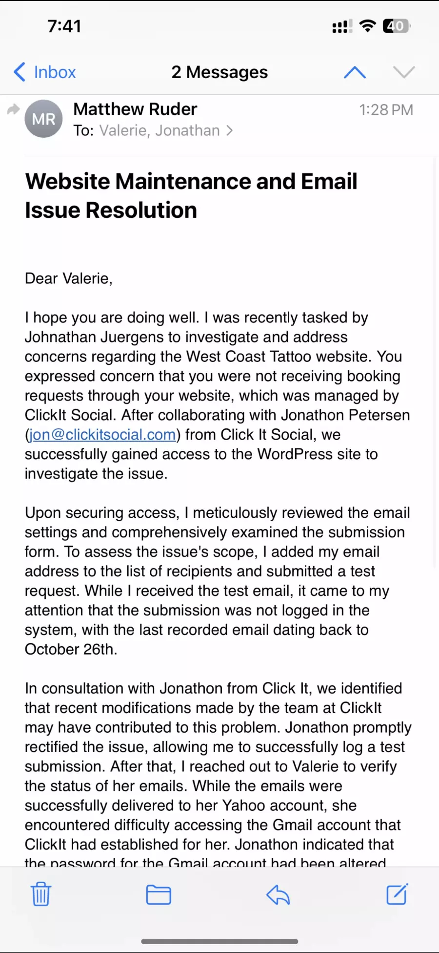Compose a new message
This screenshot has width=439, height=953.
click(397, 894)
